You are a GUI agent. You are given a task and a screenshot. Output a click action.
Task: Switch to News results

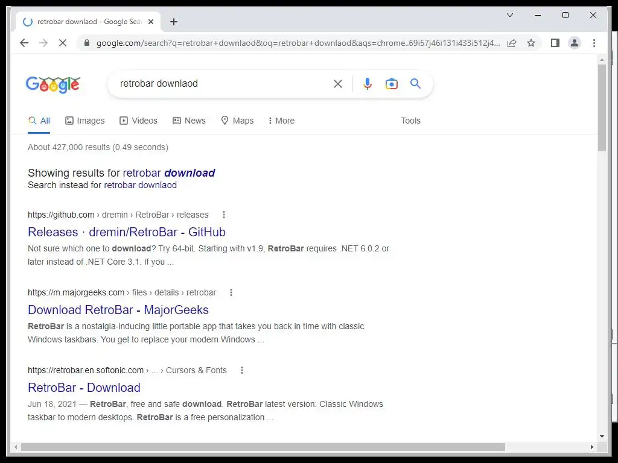click(189, 121)
